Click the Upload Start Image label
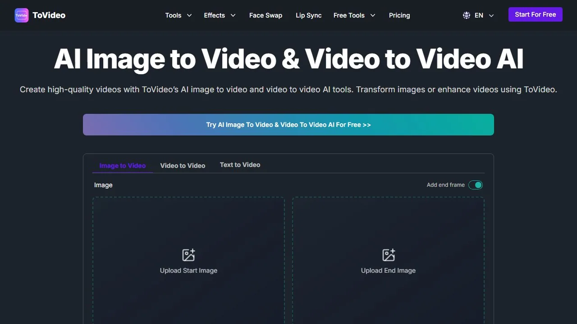 (x=188, y=270)
